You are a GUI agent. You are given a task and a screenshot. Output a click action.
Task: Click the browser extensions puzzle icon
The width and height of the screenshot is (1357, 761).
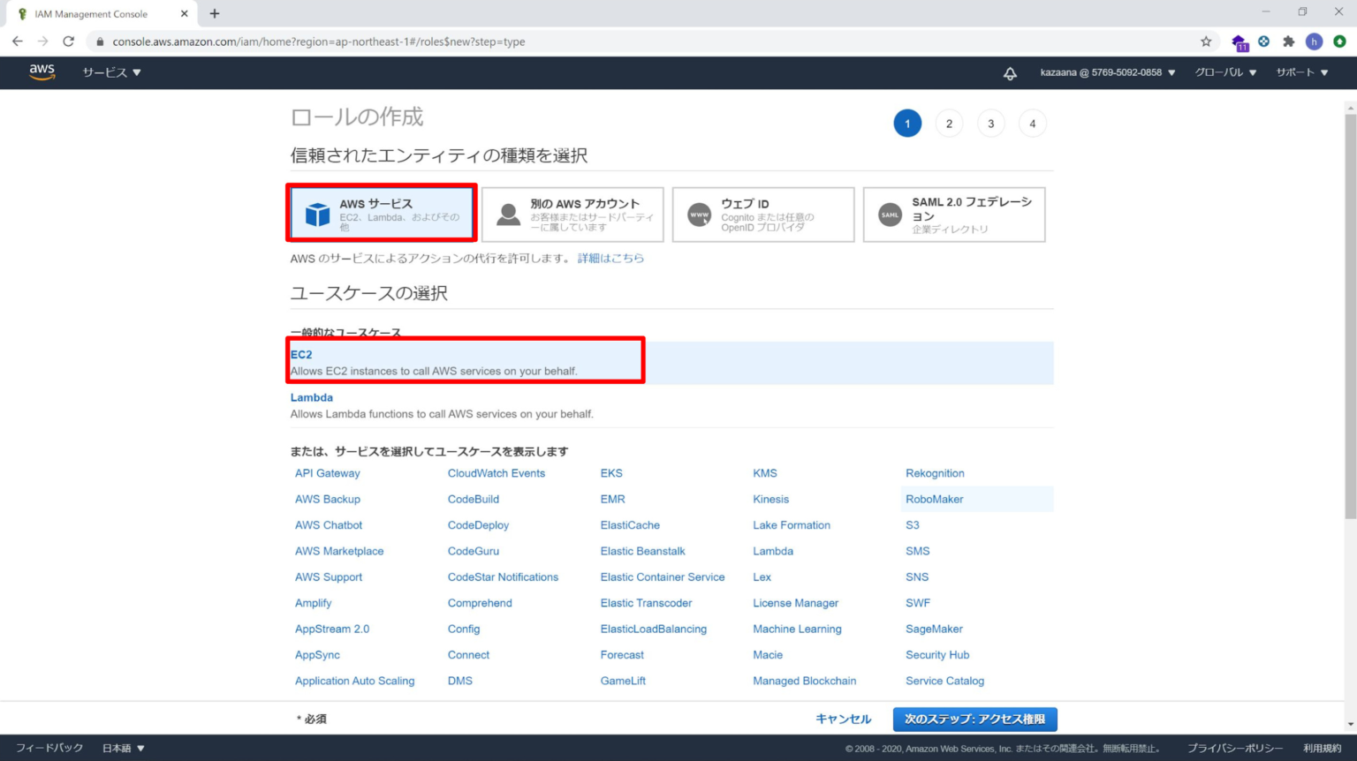pos(1289,41)
